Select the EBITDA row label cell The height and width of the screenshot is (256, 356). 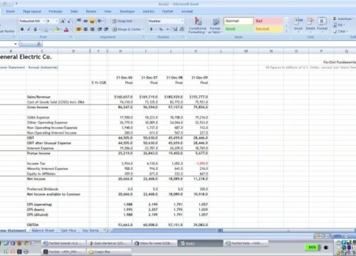pos(33,225)
